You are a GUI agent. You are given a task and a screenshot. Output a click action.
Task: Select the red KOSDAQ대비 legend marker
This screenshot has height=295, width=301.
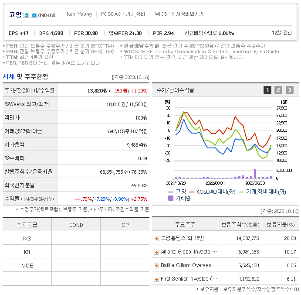(x=192, y=192)
